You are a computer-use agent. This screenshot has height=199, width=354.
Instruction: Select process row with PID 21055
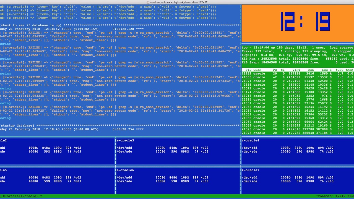pyautogui.click(x=298, y=77)
